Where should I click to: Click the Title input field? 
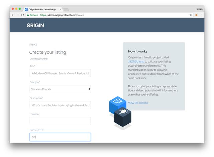[x=60, y=73]
